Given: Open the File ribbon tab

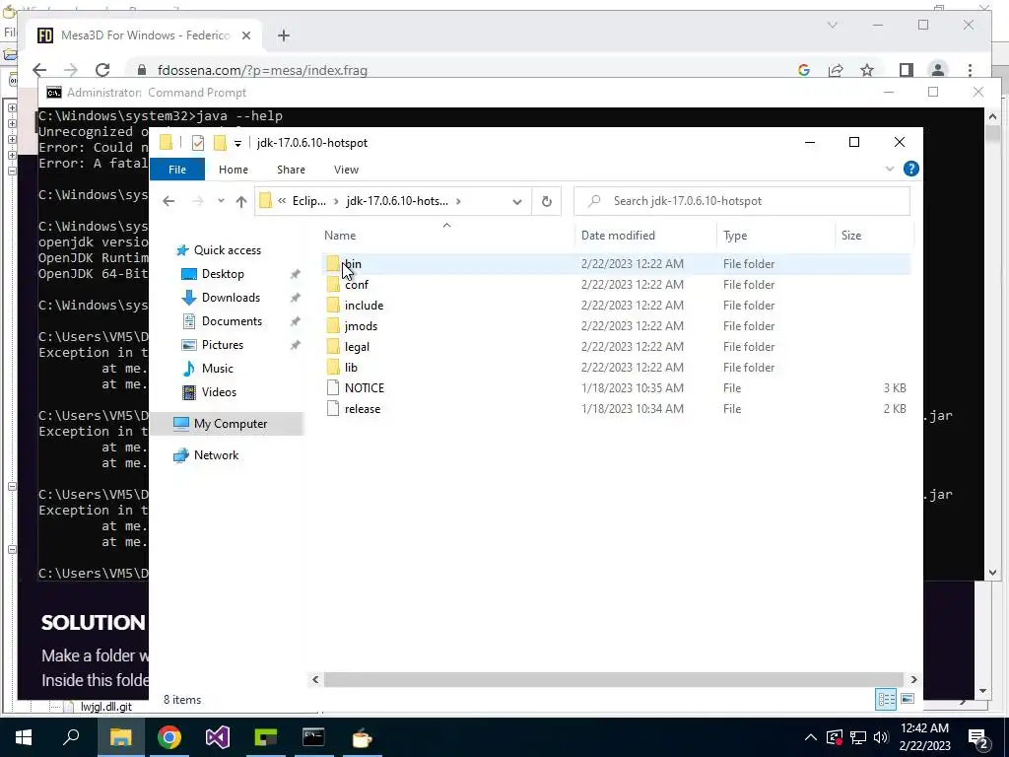Looking at the screenshot, I should click(x=177, y=170).
